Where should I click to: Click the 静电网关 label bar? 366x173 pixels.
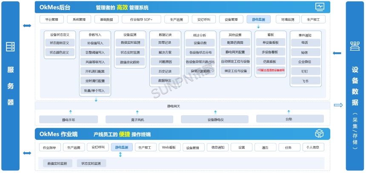(183, 106)
